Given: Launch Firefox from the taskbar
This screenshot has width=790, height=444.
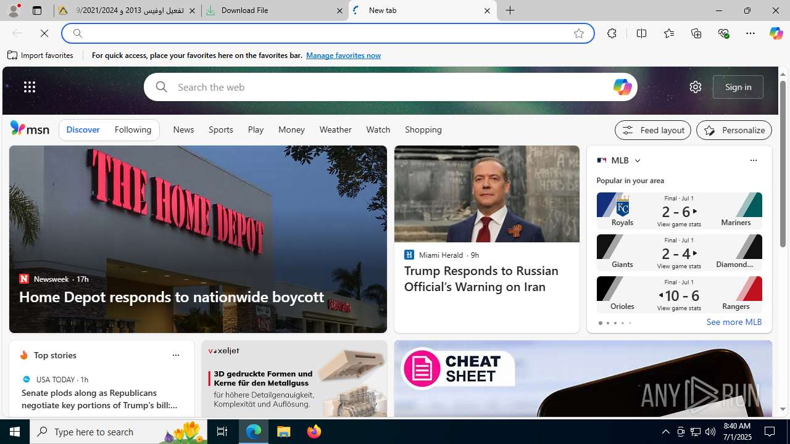Looking at the screenshot, I should click(x=314, y=432).
